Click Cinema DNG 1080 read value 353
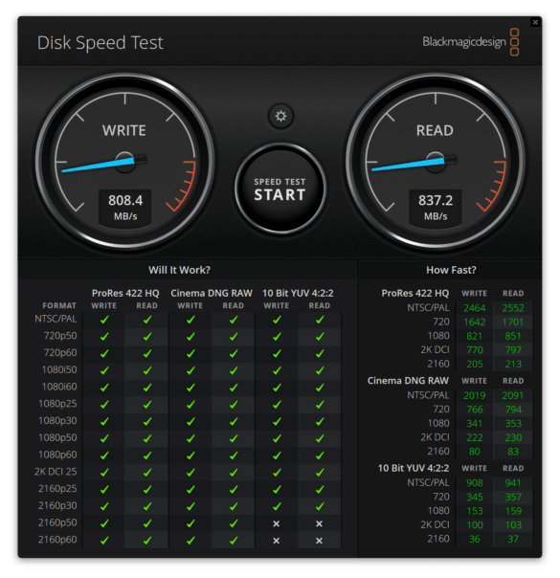The height and width of the screenshot is (578, 560). pyautogui.click(x=513, y=423)
